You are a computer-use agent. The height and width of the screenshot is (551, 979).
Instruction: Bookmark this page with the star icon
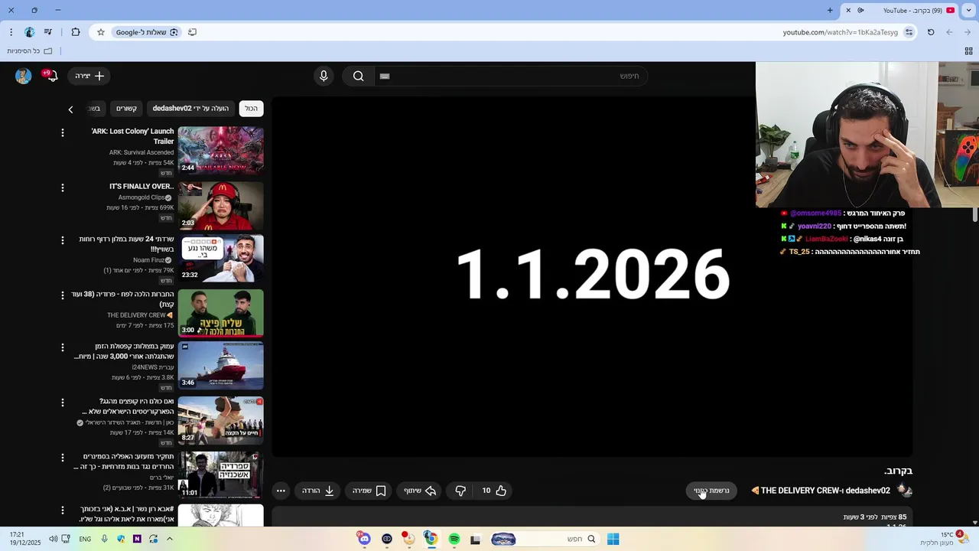tap(100, 32)
